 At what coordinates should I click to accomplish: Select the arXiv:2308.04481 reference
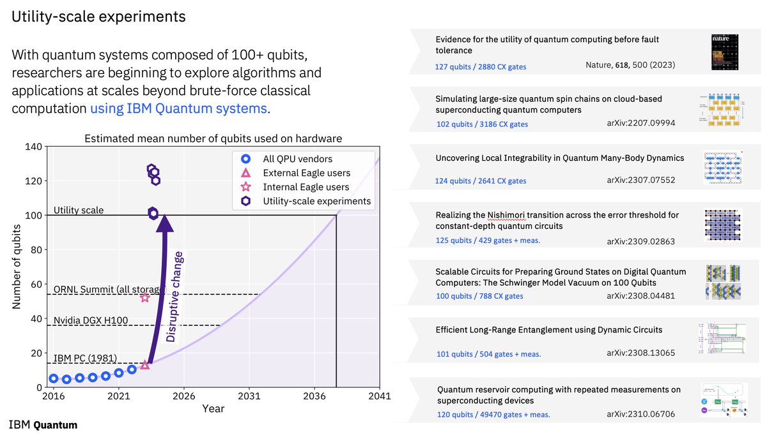[x=640, y=295]
